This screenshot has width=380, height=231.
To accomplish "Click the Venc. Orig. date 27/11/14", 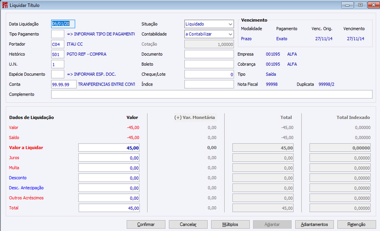I will point(324,39).
